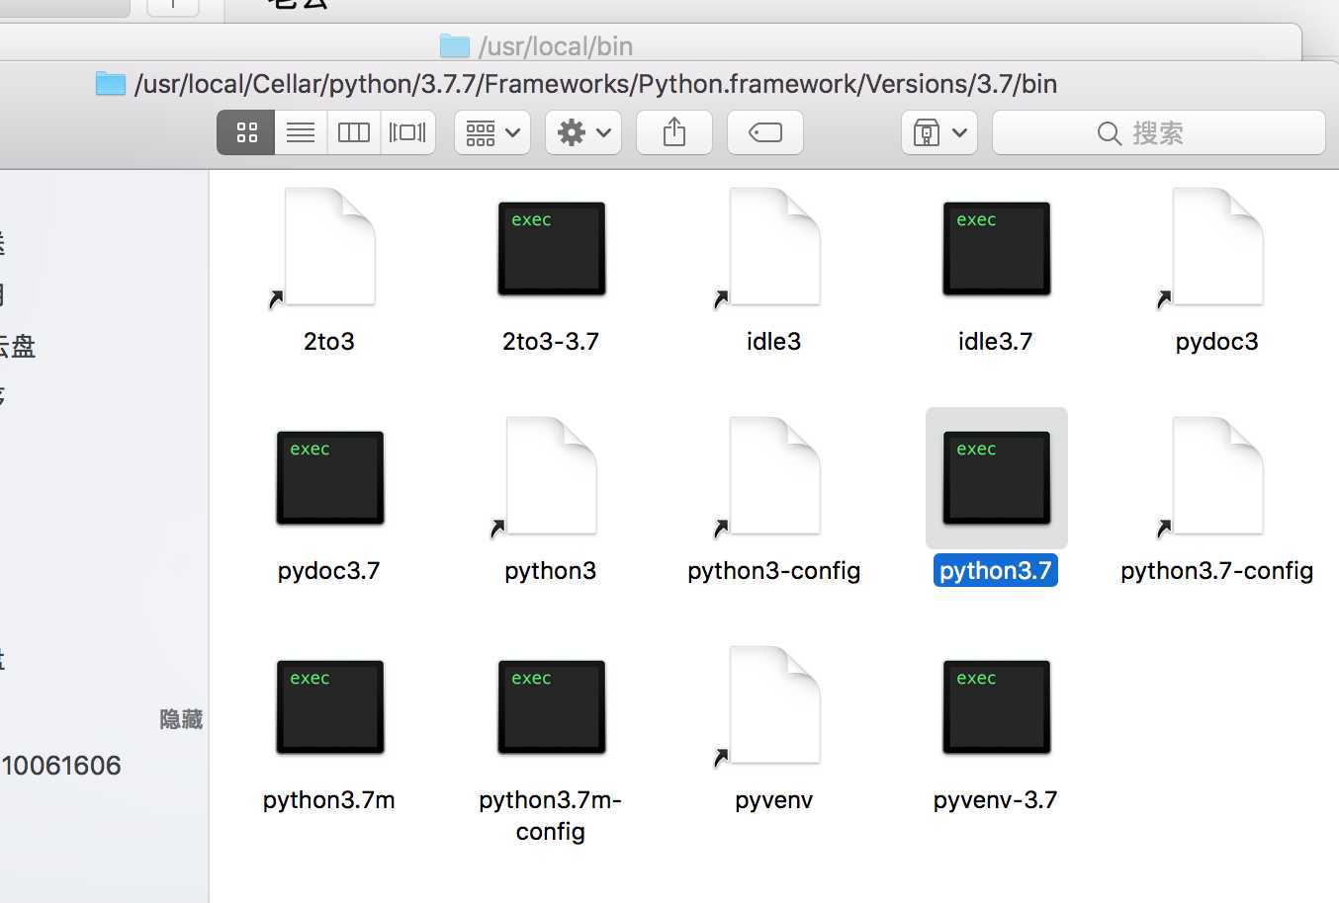Click the idle3.7 file name label

(x=996, y=342)
